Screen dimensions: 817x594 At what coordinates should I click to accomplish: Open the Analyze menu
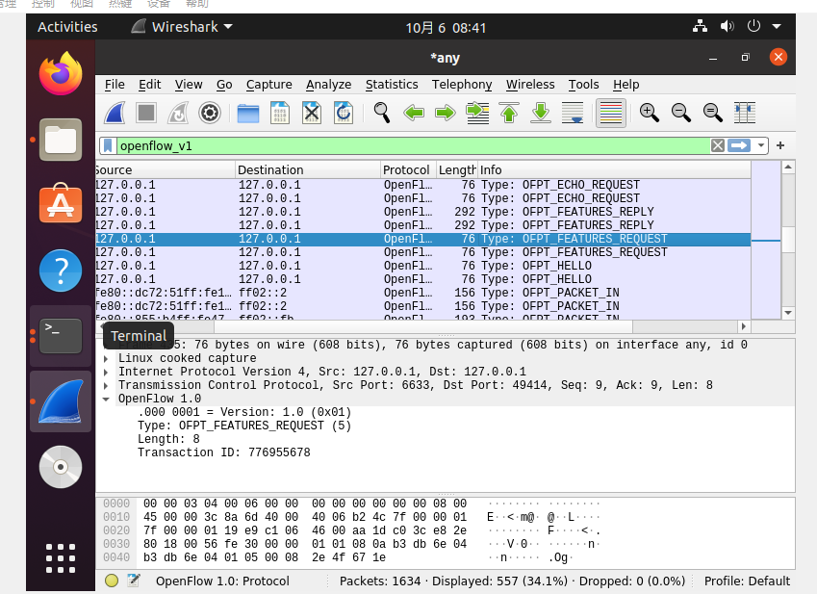[329, 85]
